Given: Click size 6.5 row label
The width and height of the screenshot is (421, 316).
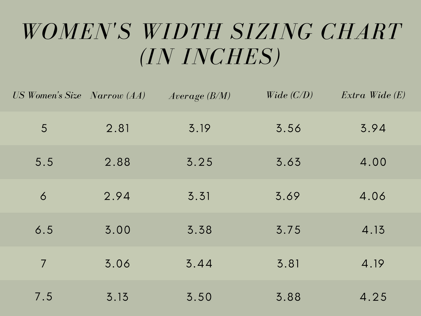Looking at the screenshot, I should click(44, 230).
